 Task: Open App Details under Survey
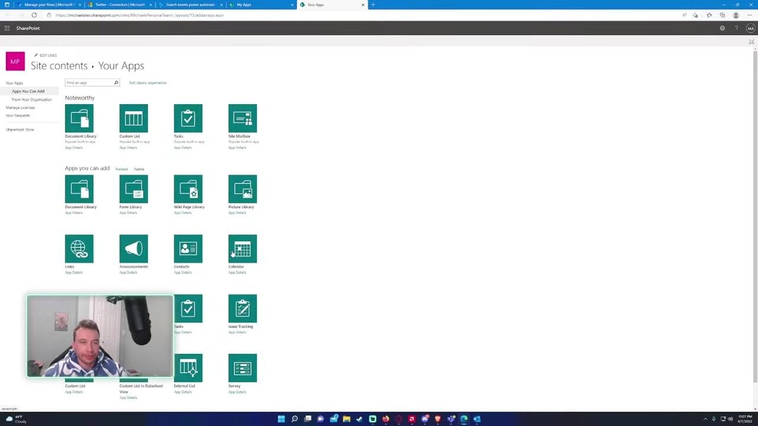237,392
